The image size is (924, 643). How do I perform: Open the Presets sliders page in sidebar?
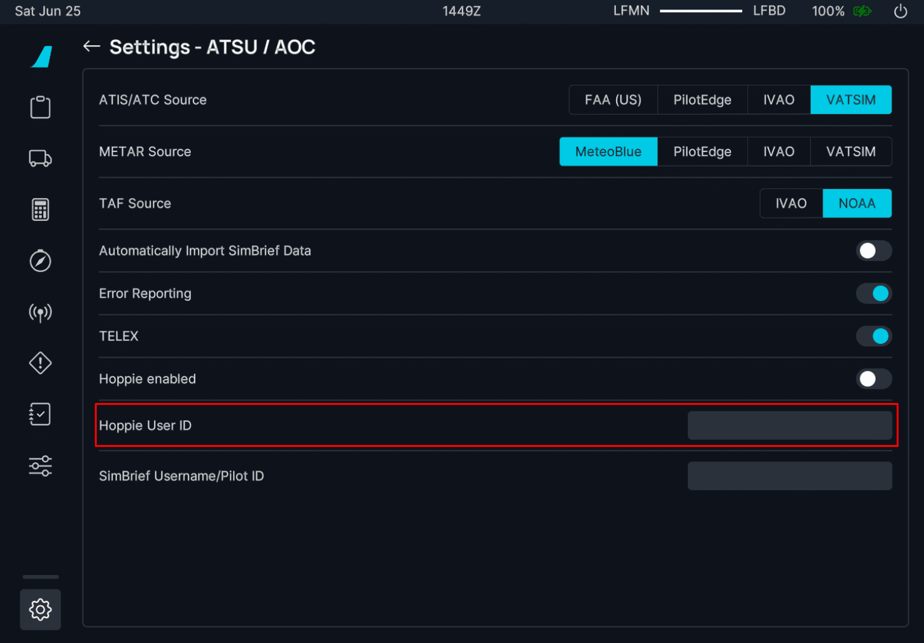(40, 466)
